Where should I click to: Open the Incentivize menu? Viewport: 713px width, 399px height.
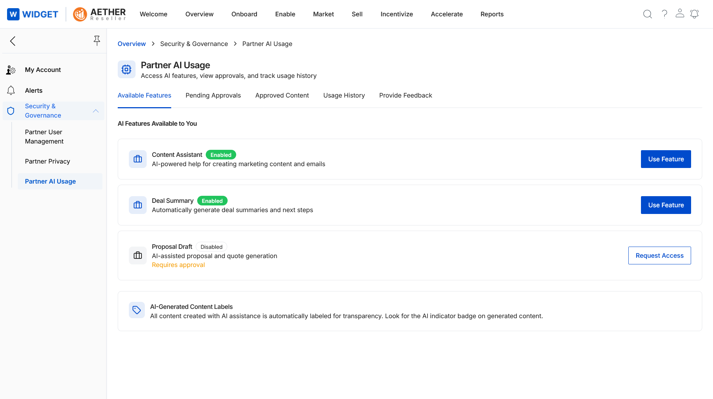click(397, 14)
